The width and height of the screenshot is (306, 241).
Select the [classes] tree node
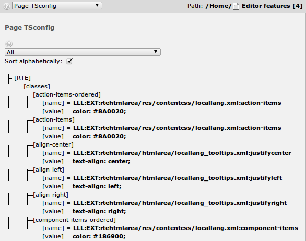click(x=37, y=87)
